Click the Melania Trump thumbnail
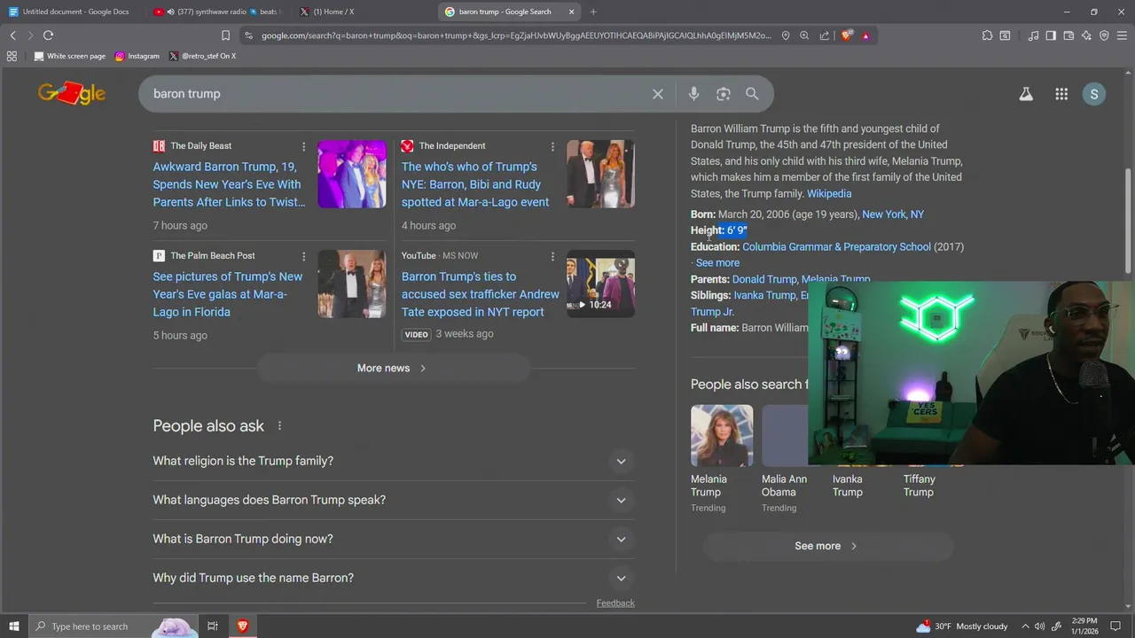 tap(722, 436)
